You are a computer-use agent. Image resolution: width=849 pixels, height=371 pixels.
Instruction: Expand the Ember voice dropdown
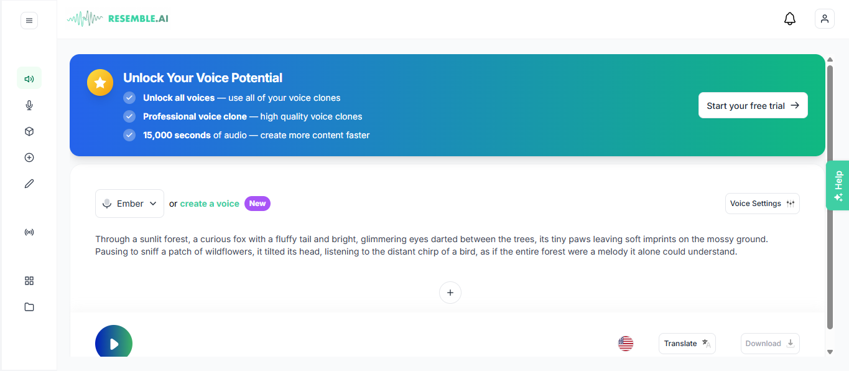coord(129,204)
